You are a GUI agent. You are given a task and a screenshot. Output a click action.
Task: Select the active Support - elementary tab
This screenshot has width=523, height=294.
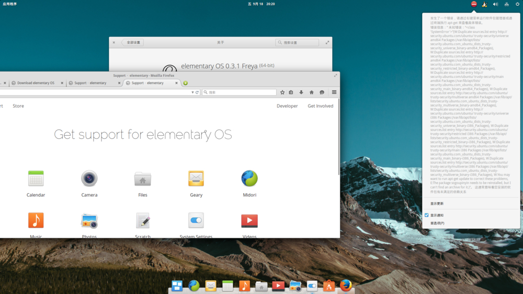pyautogui.click(x=148, y=83)
